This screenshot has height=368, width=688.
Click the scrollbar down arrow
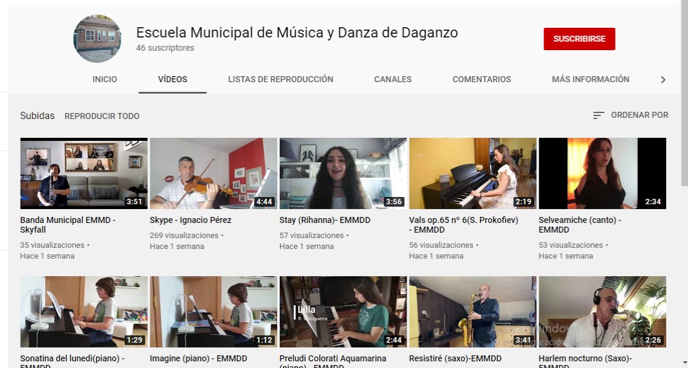tap(683, 363)
